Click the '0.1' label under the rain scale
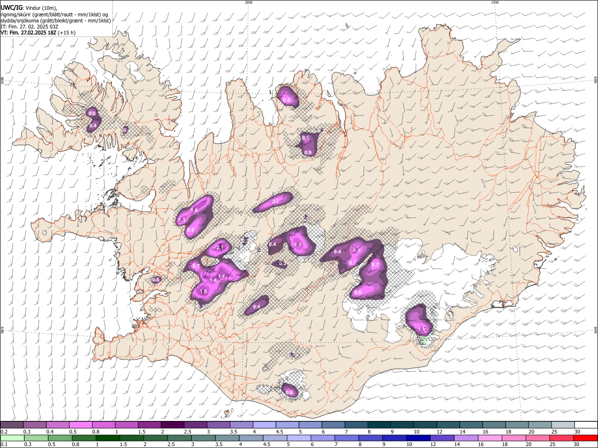Screen dimensions: 598x448 pyautogui.click(x=4, y=444)
